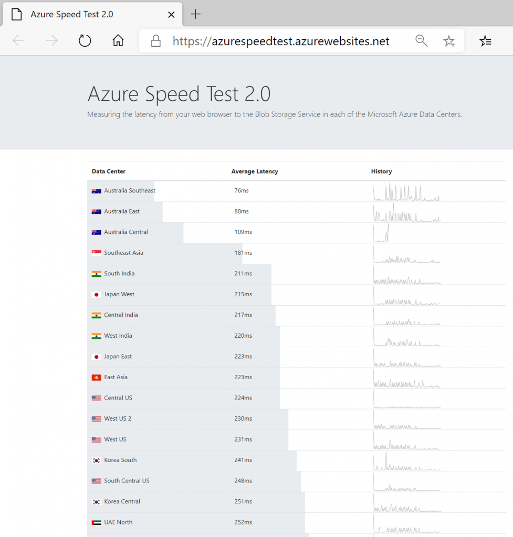
Task: Select the Azure Speed Test 2.0 tab
Action: 79,14
